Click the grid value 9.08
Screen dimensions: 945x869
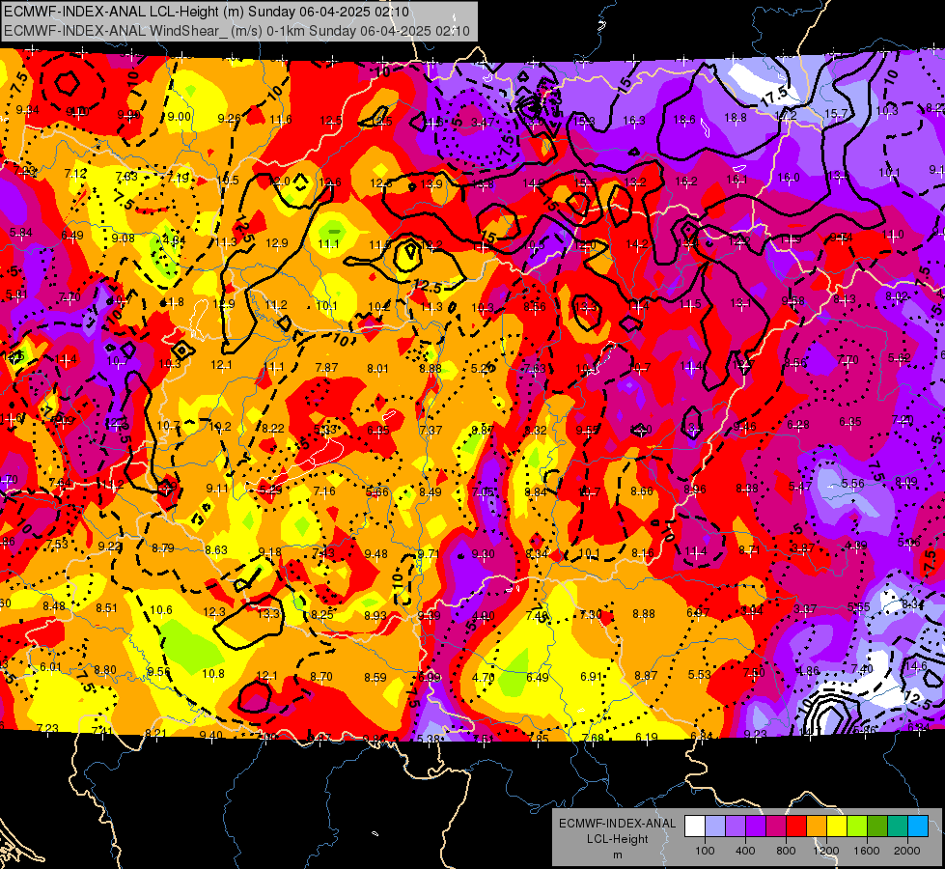click(x=123, y=238)
